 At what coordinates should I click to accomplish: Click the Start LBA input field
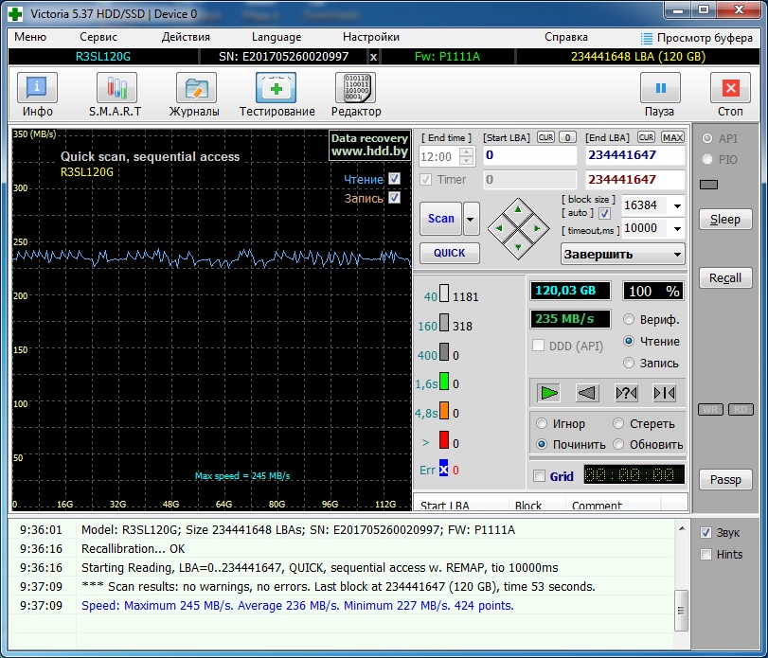click(530, 155)
